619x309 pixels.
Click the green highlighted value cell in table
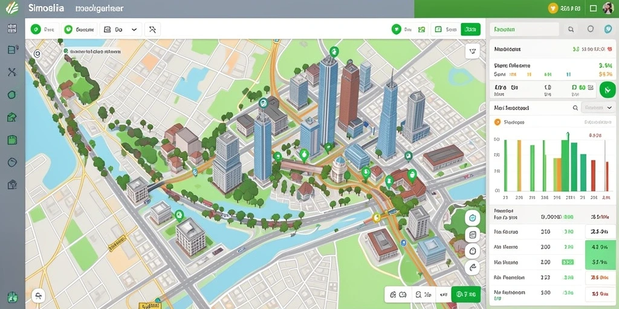600,255
